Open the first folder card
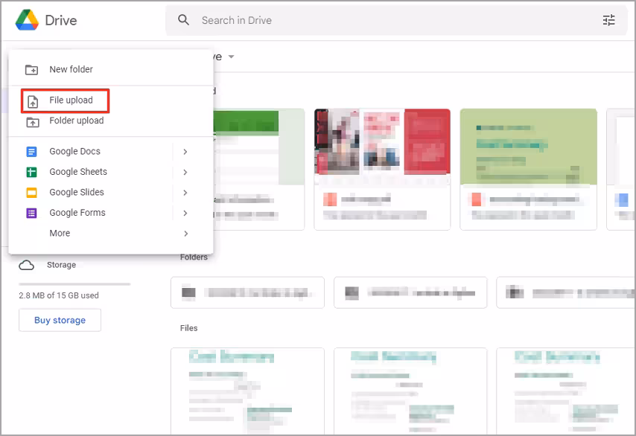 (x=247, y=292)
